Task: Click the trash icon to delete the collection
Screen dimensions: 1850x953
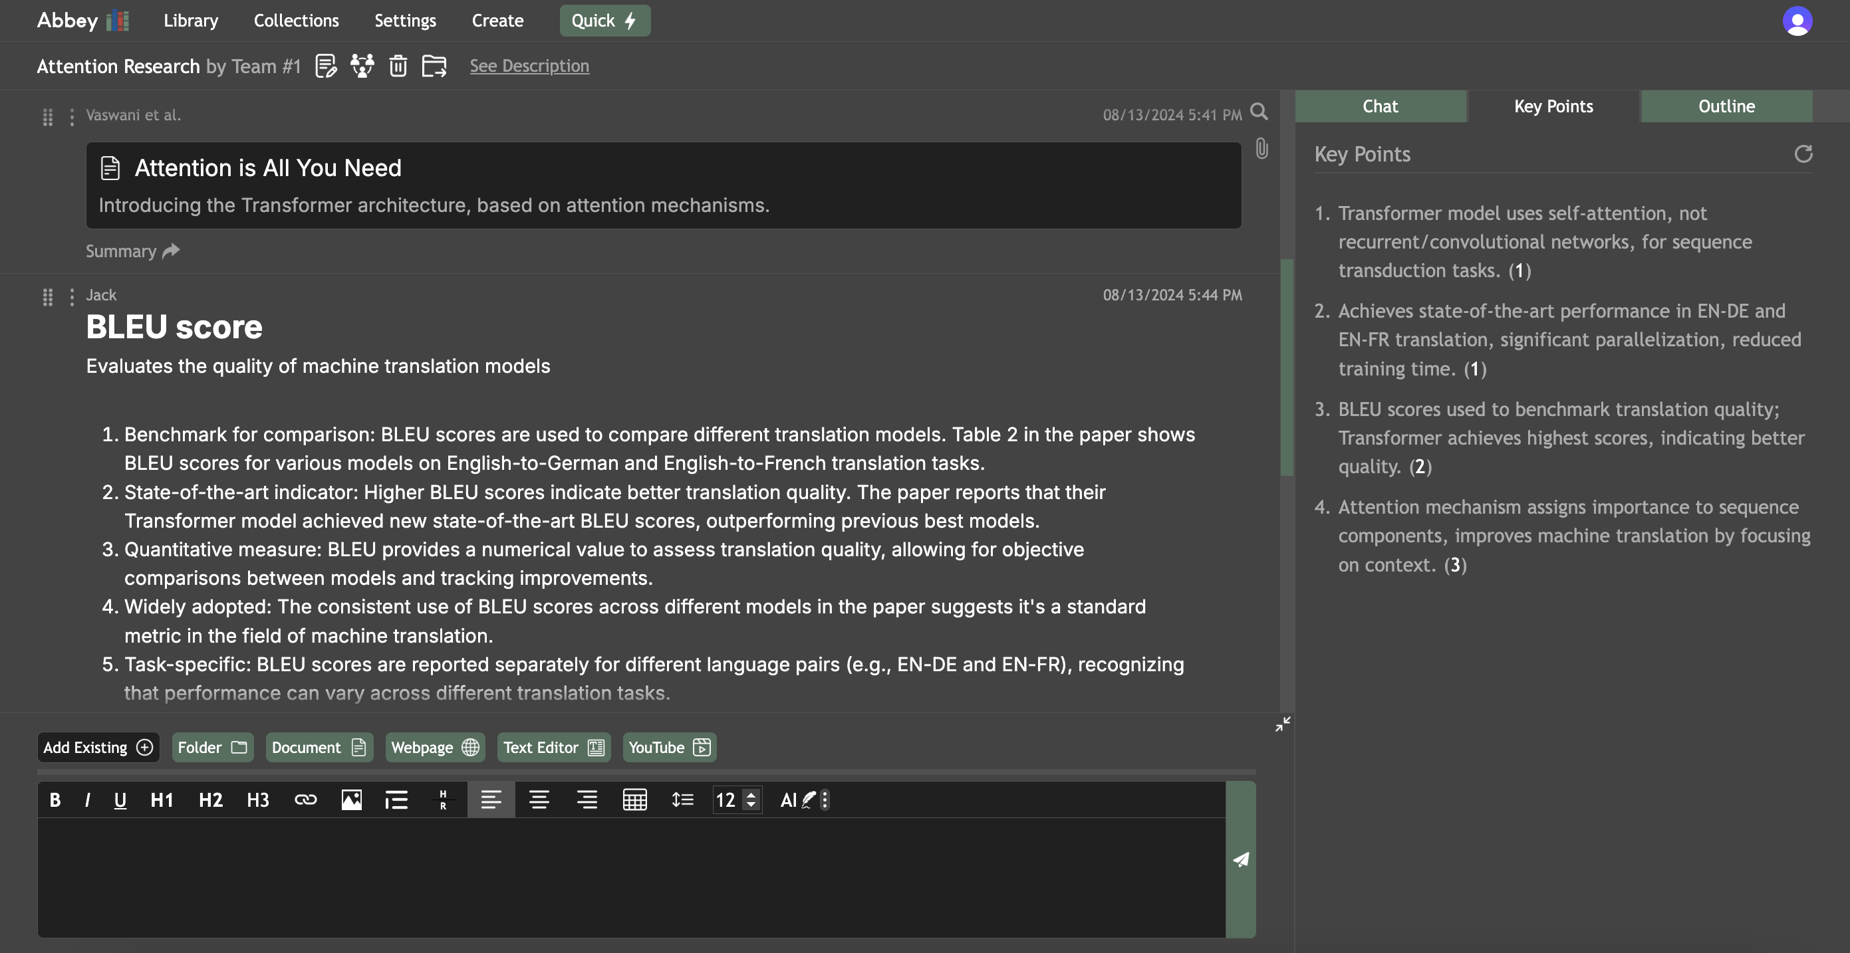Action: click(398, 66)
